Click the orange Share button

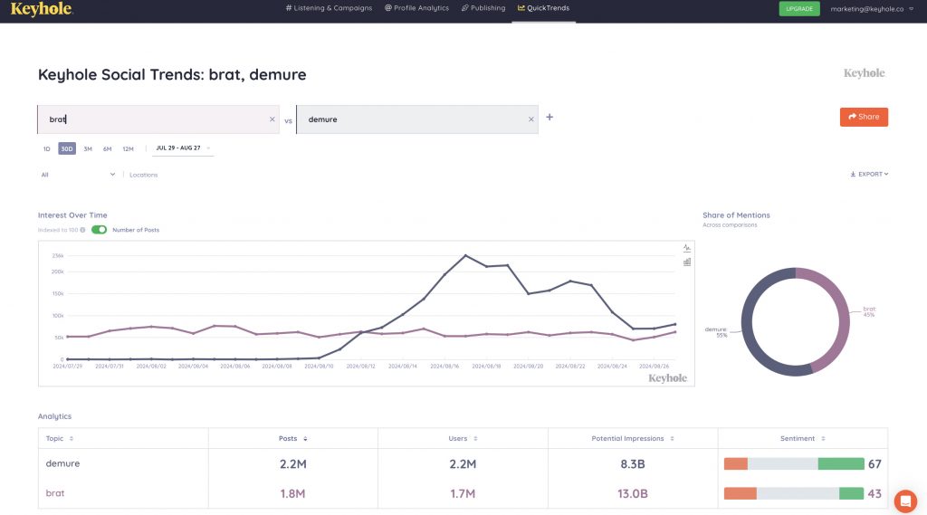[x=864, y=117]
